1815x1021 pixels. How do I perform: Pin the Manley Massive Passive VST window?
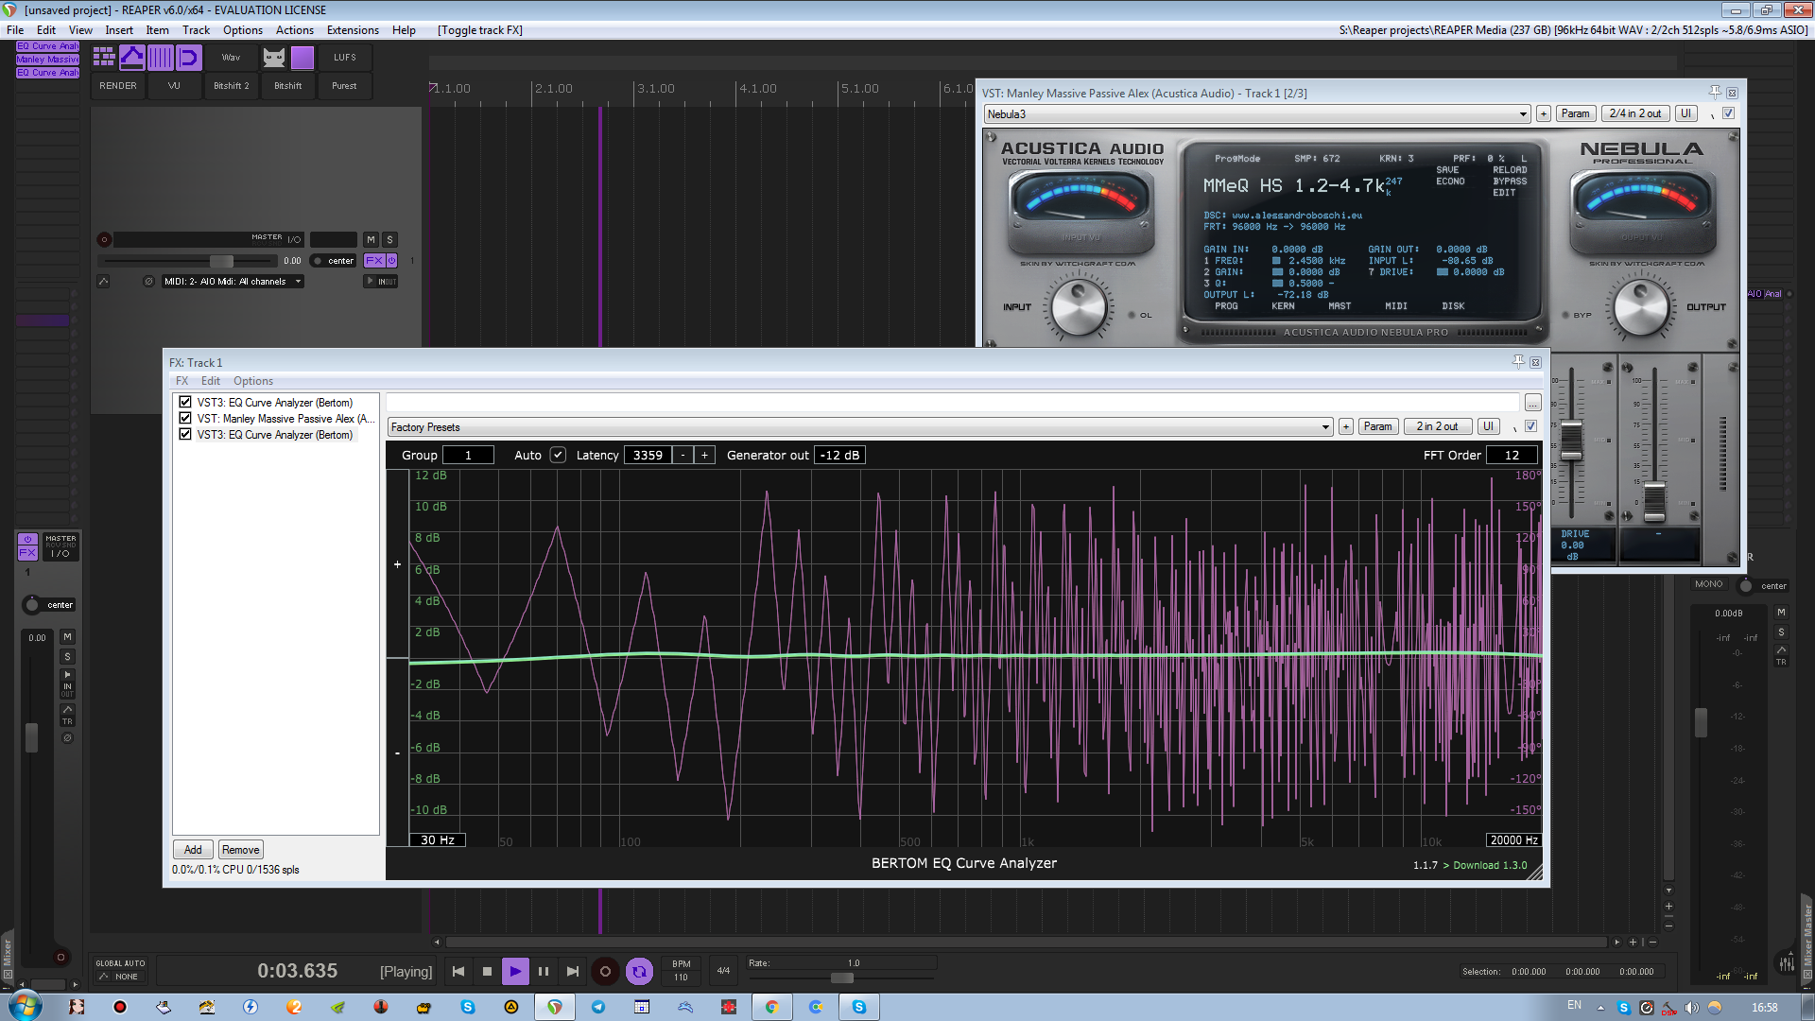(x=1715, y=93)
